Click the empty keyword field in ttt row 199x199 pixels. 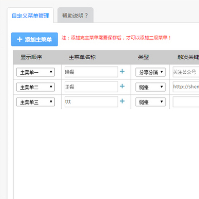pyautogui.click(x=186, y=102)
